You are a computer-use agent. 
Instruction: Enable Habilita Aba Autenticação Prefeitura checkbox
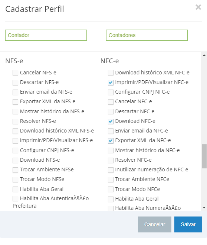[15, 199]
